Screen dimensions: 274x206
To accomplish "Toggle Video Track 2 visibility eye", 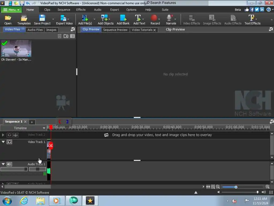I will (x=9, y=135).
